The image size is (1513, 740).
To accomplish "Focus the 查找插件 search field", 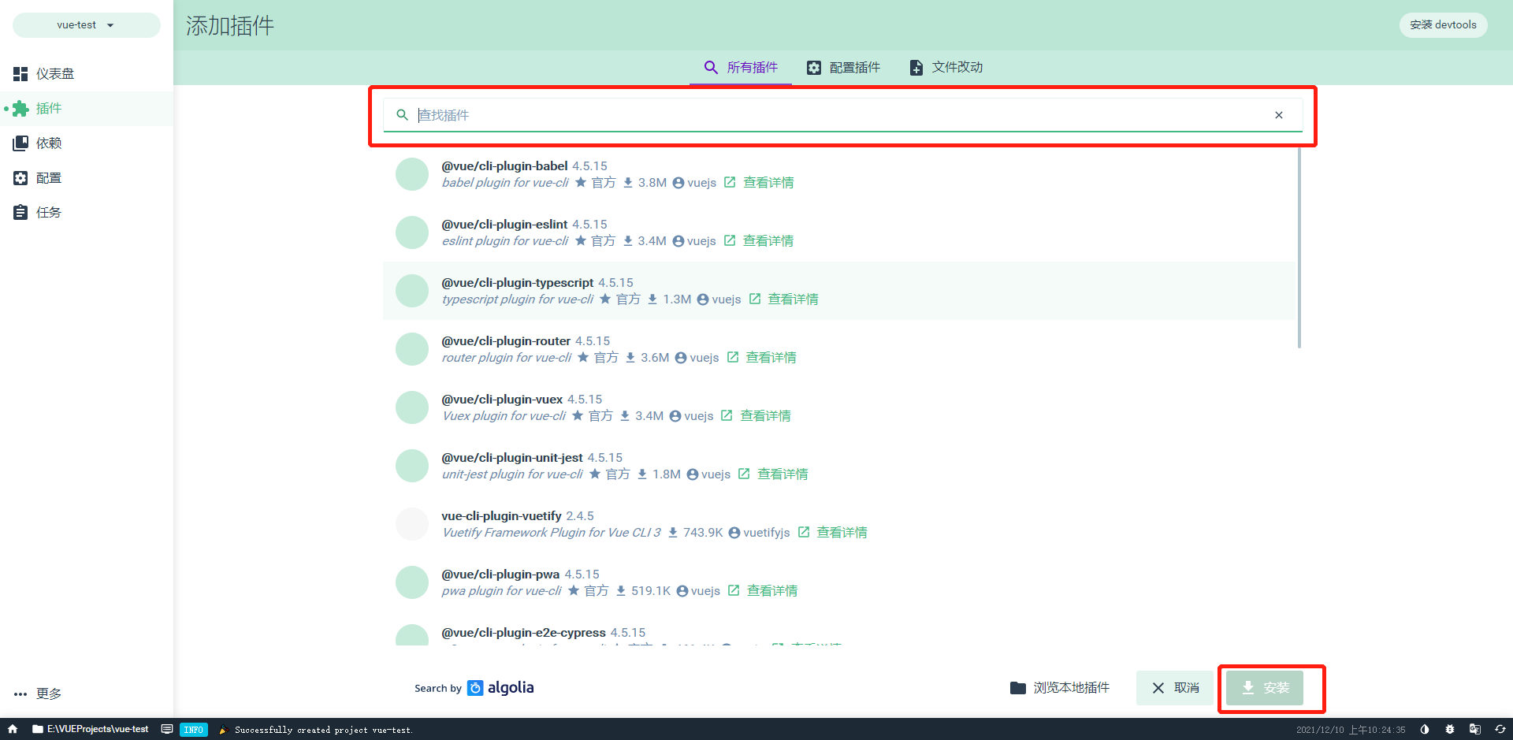I will point(842,115).
